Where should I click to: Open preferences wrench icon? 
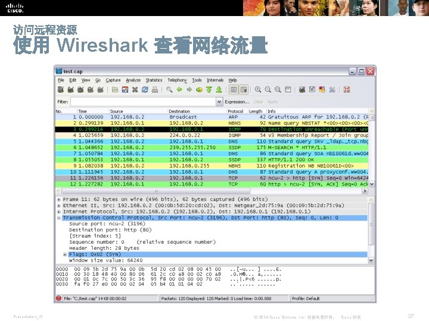[x=332, y=90]
